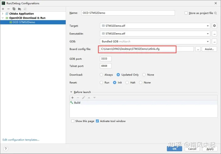The width and height of the screenshot is (221, 154).
Task: Remove the selected run configuration
Action: (8, 9)
